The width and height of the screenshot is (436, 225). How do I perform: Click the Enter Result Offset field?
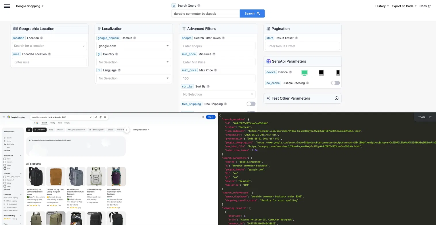pos(303,46)
